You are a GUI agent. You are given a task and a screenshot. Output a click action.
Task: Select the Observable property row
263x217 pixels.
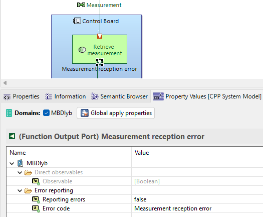coord(135,181)
